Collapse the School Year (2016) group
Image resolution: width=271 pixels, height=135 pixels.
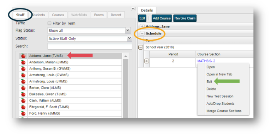click(141, 47)
